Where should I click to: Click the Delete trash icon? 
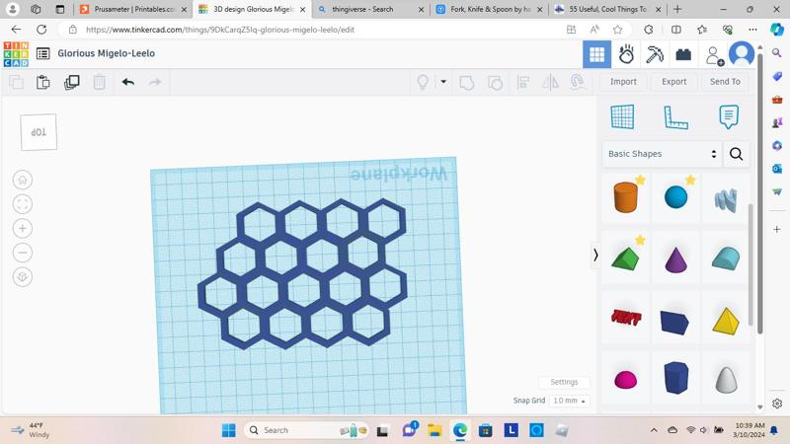click(x=100, y=82)
